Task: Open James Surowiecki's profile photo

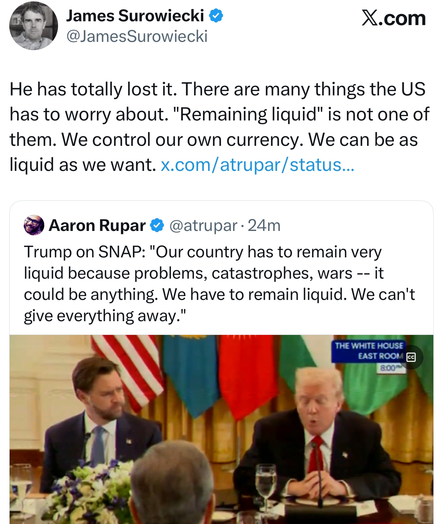Action: pos(33,26)
